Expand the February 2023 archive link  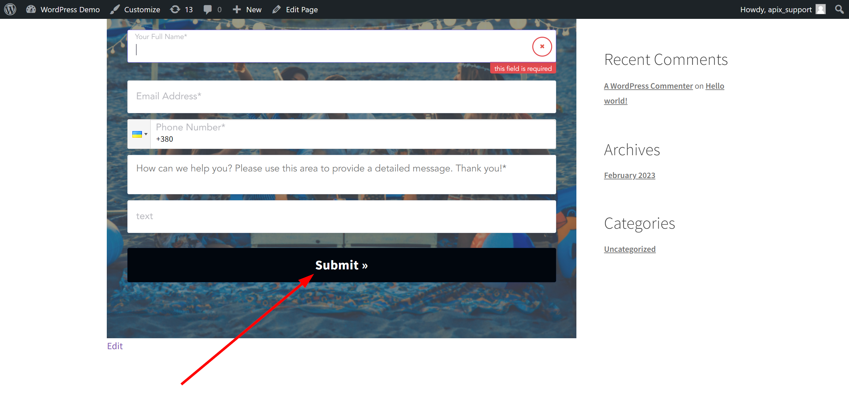[x=630, y=174]
